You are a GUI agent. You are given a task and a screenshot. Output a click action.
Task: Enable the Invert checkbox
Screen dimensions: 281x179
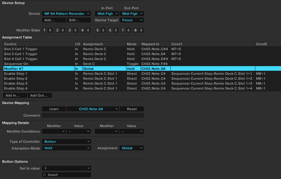coord(45,175)
